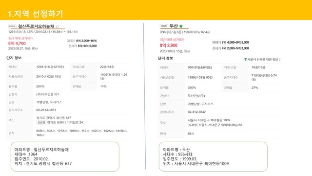Viewport: 312px width, 176px height.
Task: Select the approval date 2010년 02월 18일
Action: (49, 77)
